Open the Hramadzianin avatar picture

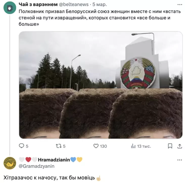(x=10, y=163)
